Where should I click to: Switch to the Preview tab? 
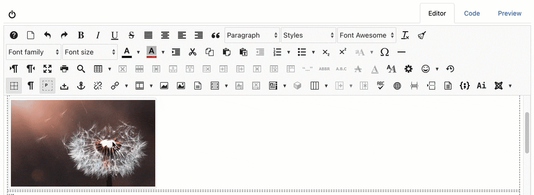point(509,14)
